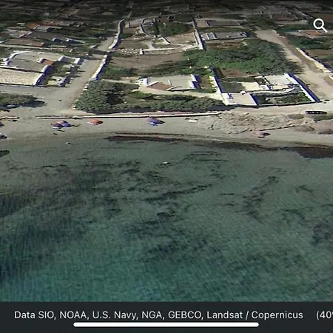Select the lone blue beach umbrella
The height and width of the screenshot is (333, 333).
(155, 121)
